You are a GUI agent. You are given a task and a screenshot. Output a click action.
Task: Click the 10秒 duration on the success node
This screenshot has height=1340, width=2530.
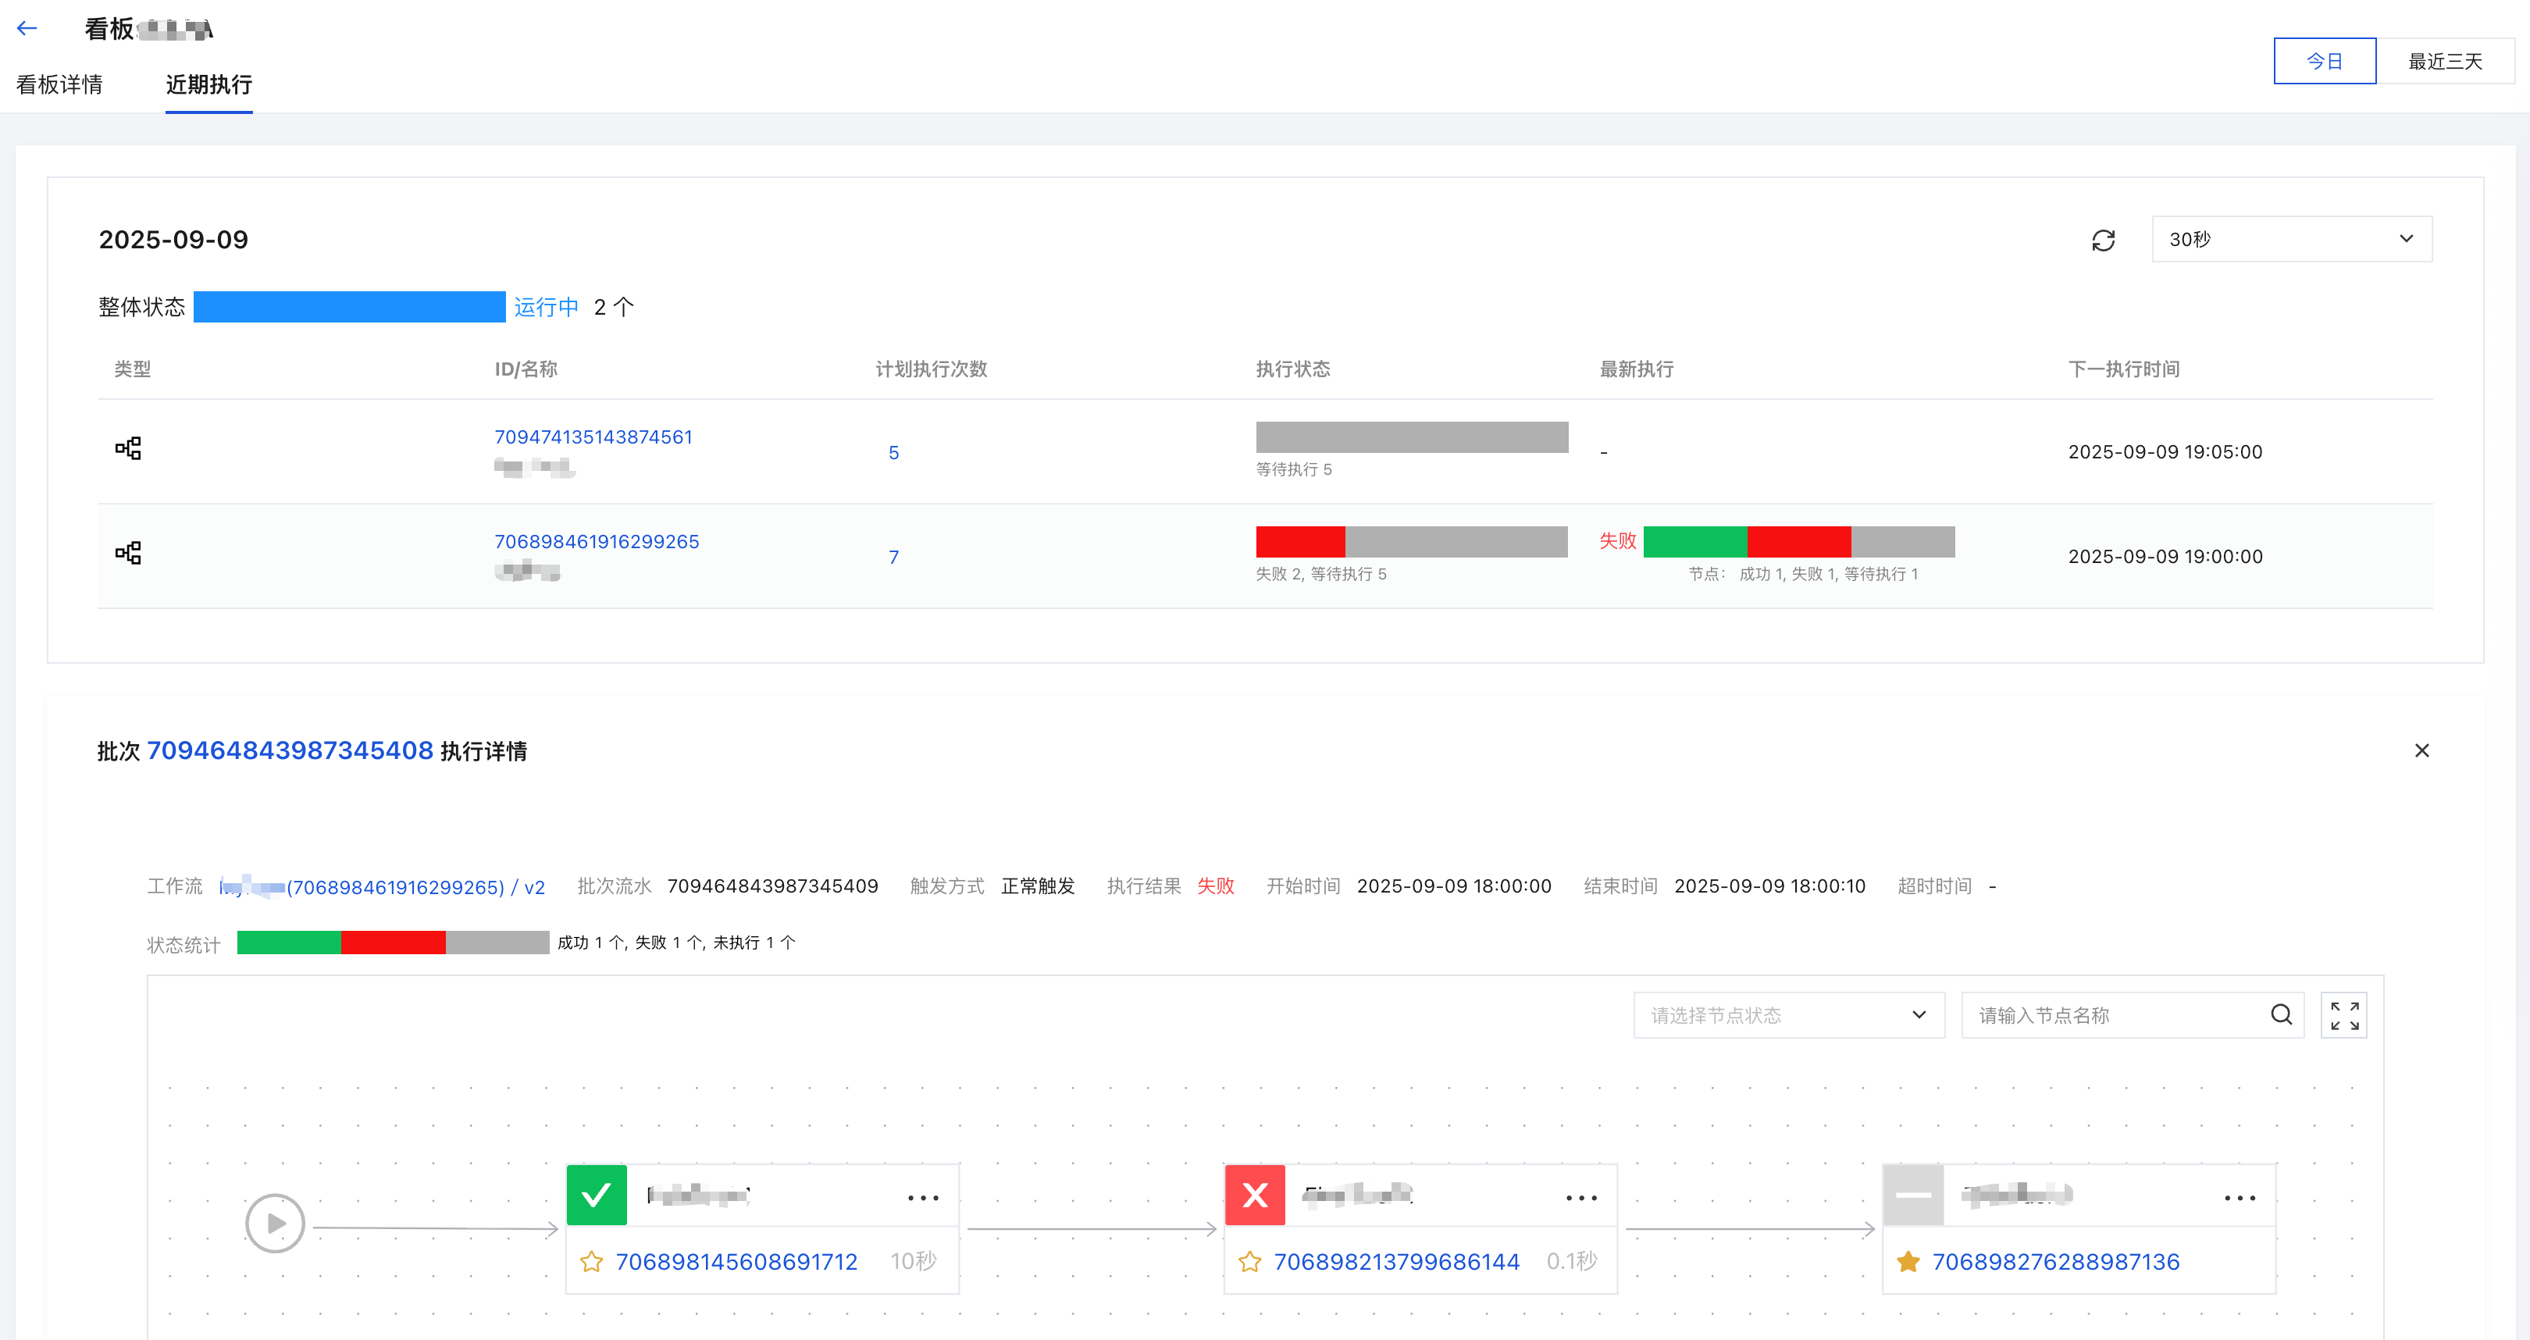(912, 1260)
